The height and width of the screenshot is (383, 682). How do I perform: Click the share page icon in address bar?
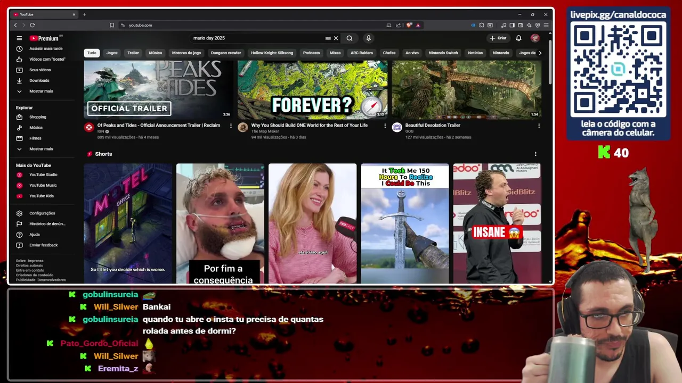(398, 25)
